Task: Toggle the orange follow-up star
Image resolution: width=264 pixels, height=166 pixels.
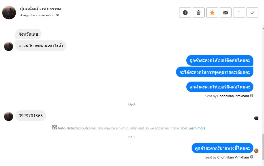Action: (212, 13)
